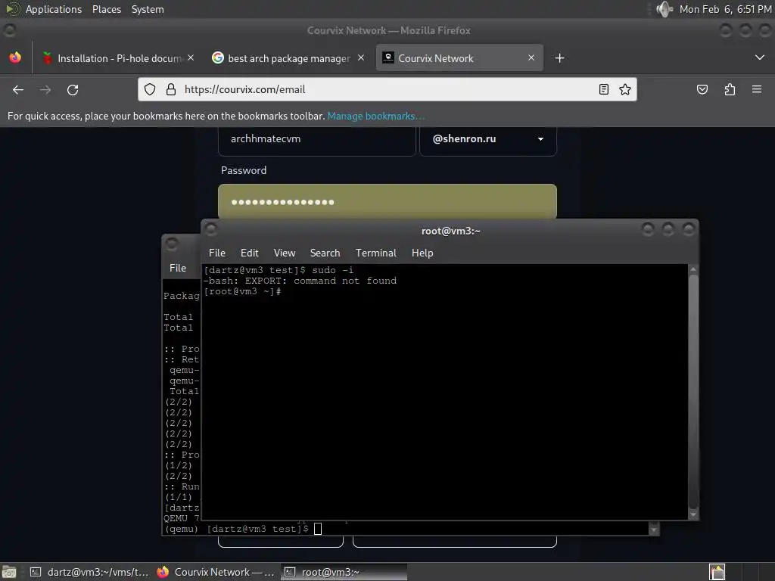
Task: Open window menu of root@vm3 terminal
Action: tap(211, 229)
